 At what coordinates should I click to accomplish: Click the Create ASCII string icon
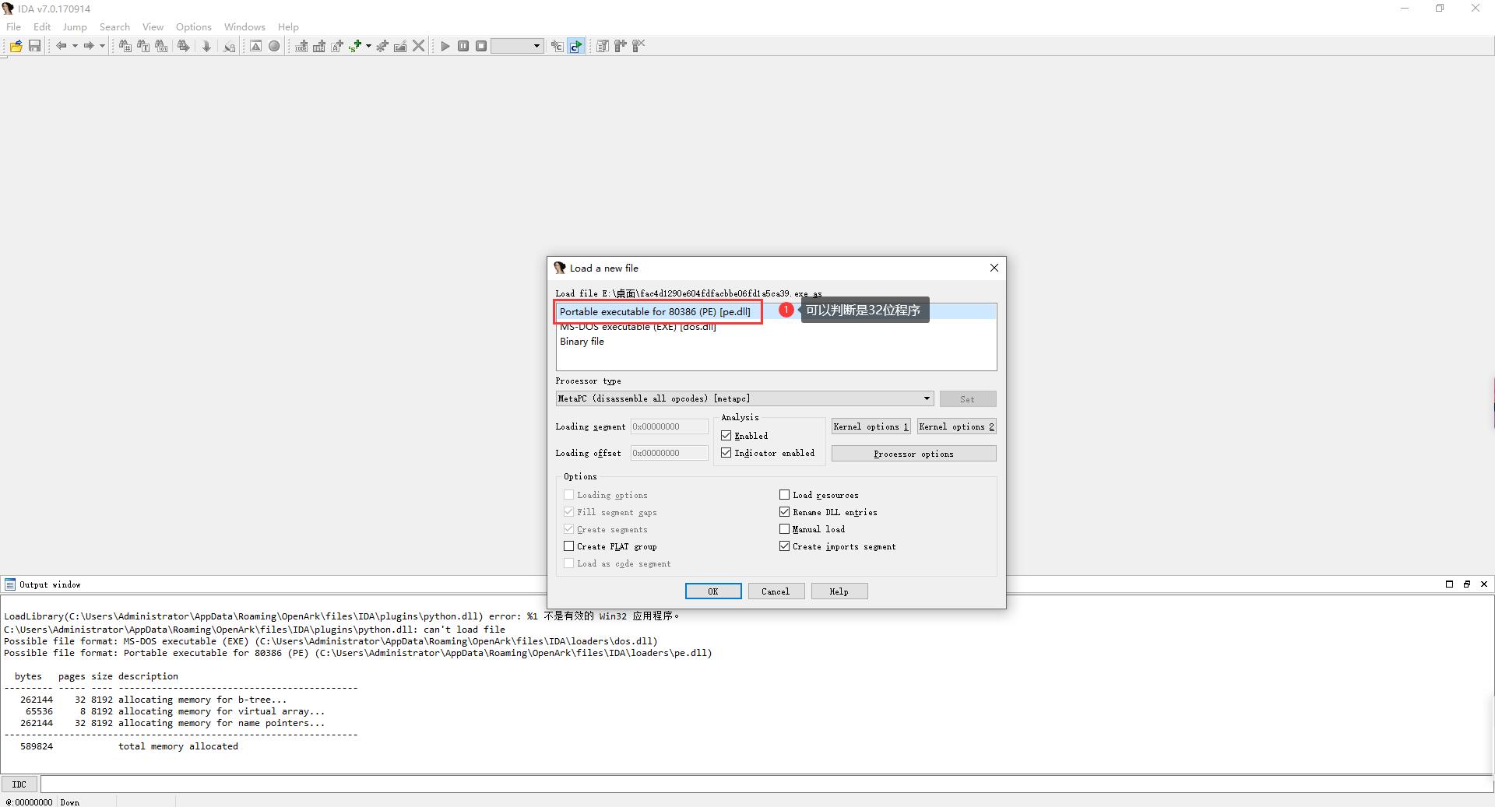[337, 46]
